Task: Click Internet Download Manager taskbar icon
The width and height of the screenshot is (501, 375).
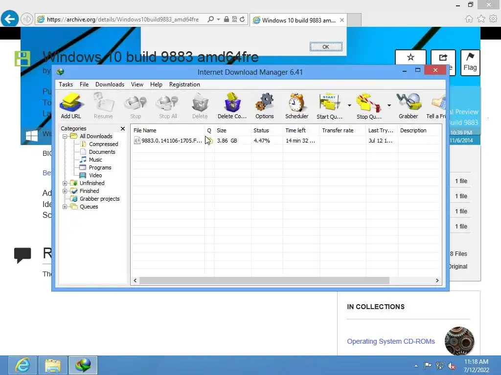Action: (83, 365)
